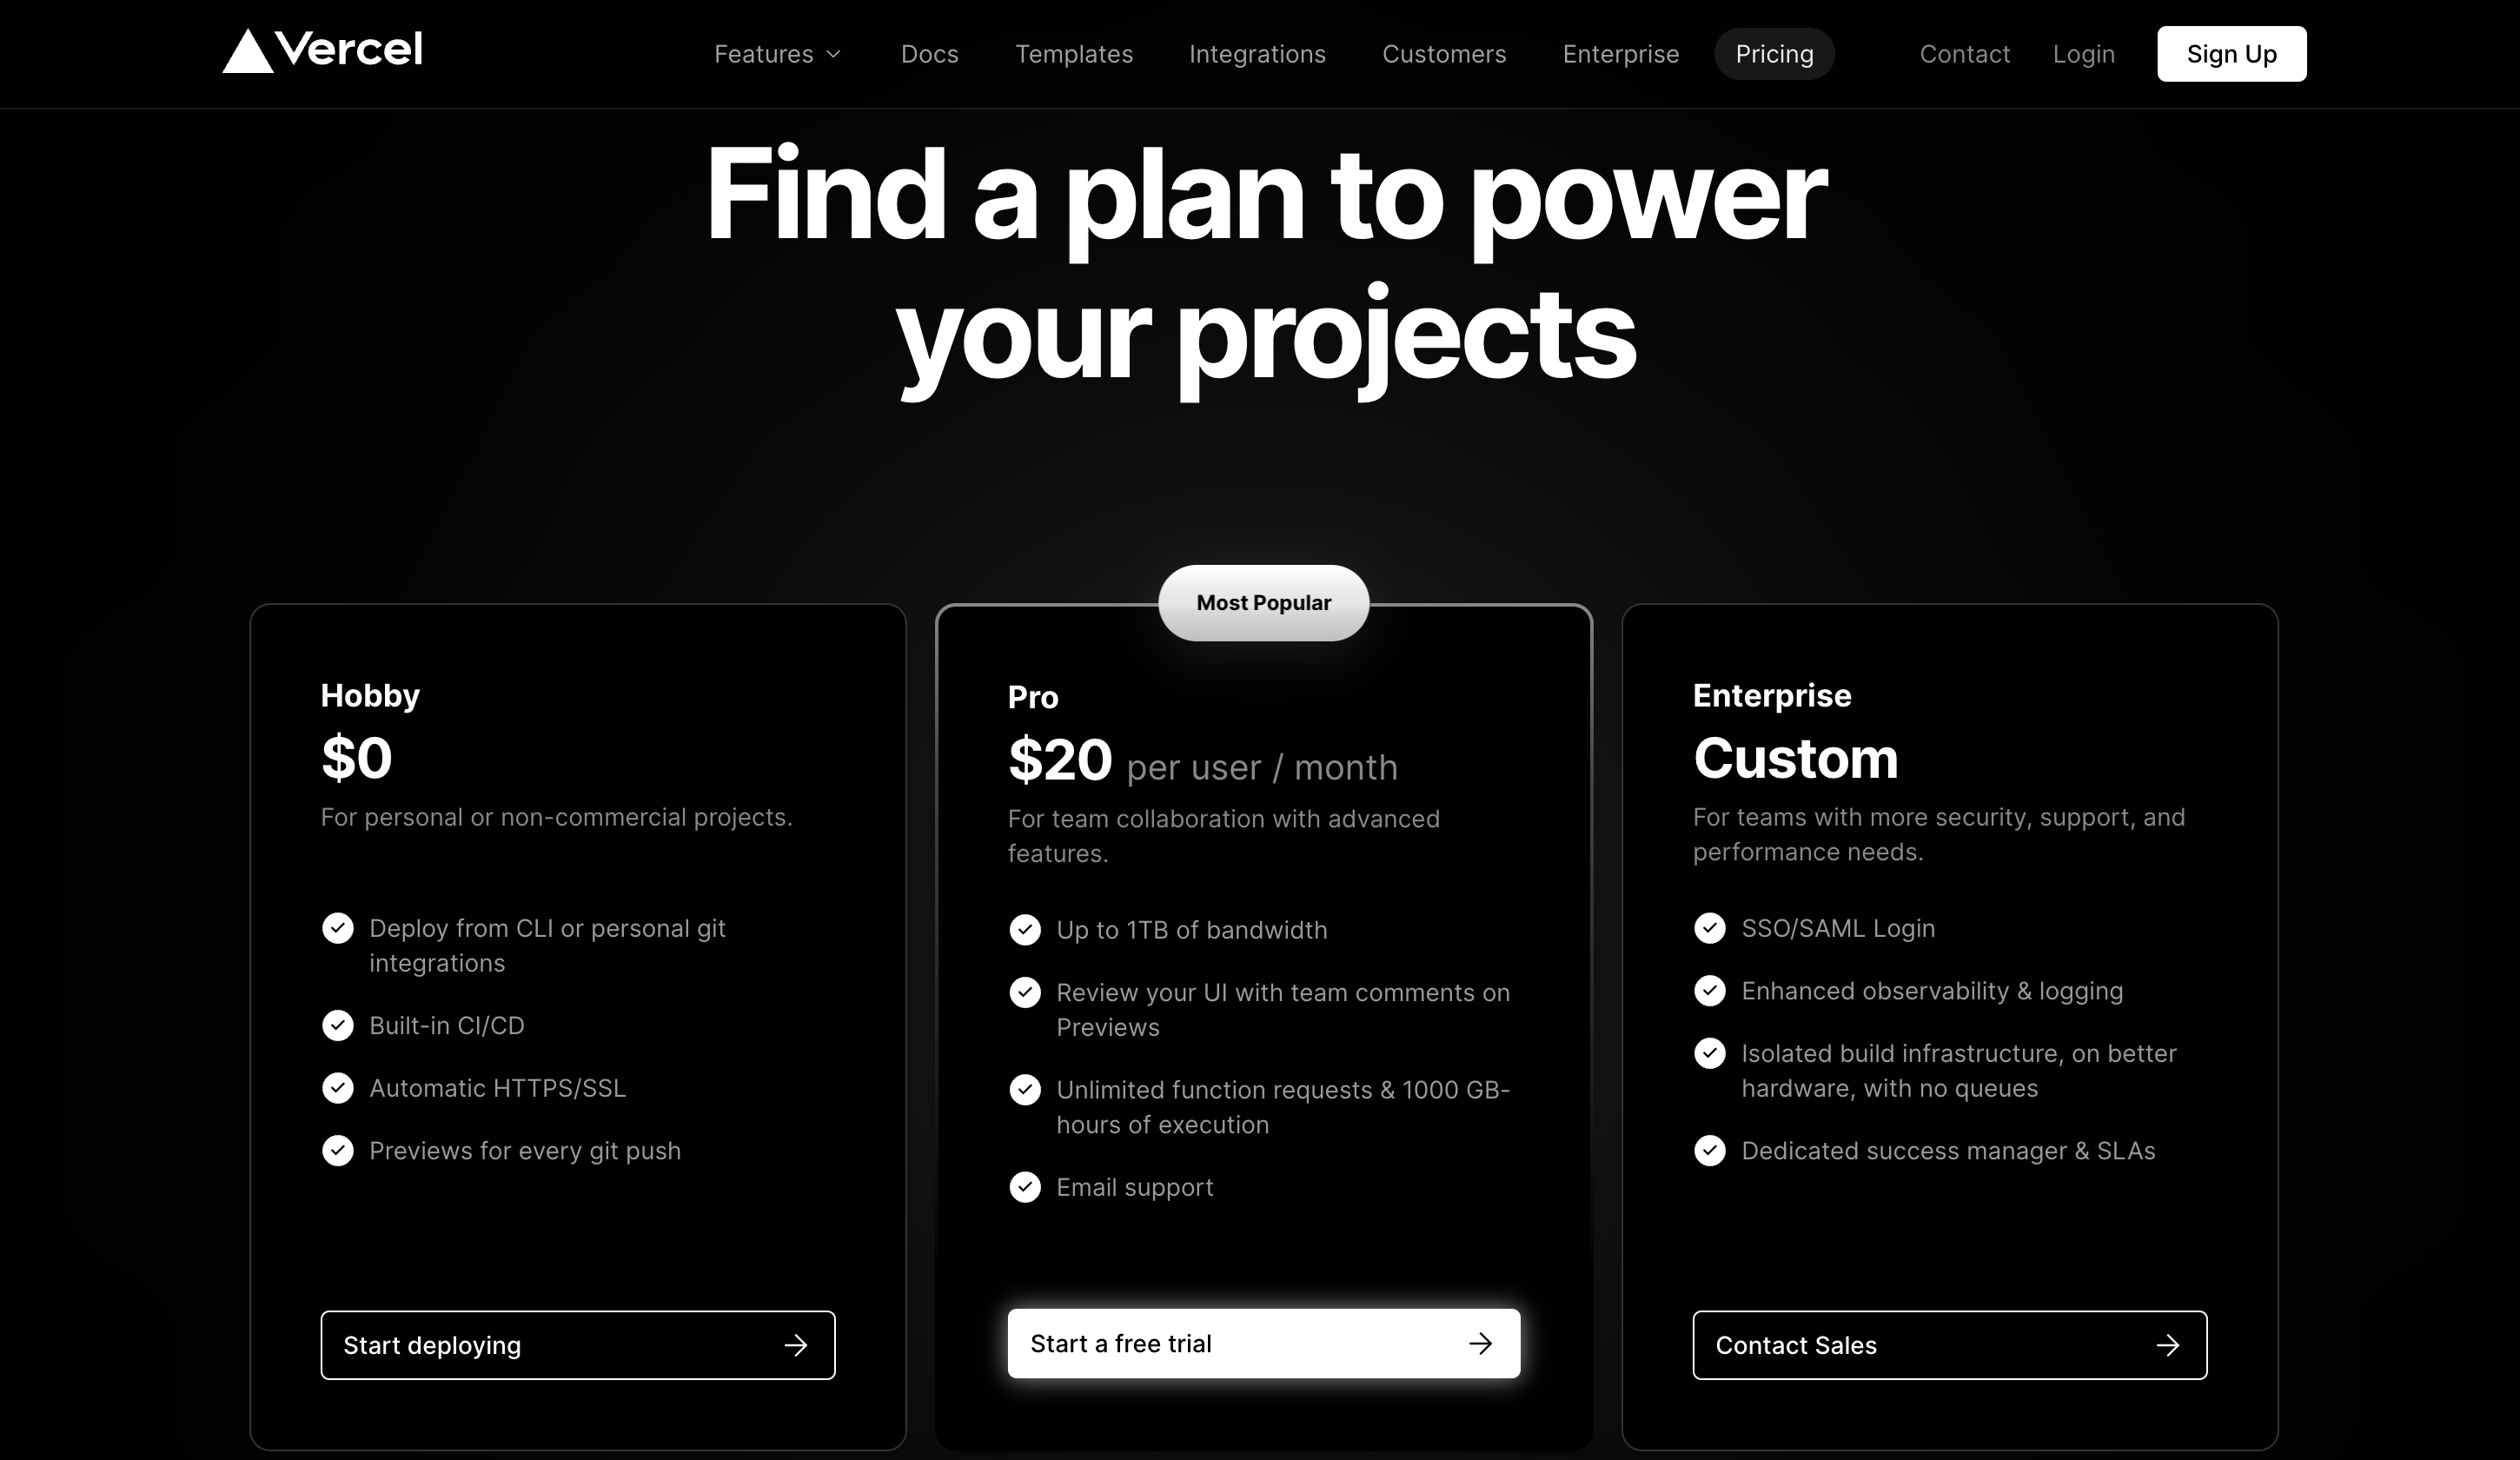Open the Integrations menu item
The image size is (2520, 1460).
coord(1257,54)
